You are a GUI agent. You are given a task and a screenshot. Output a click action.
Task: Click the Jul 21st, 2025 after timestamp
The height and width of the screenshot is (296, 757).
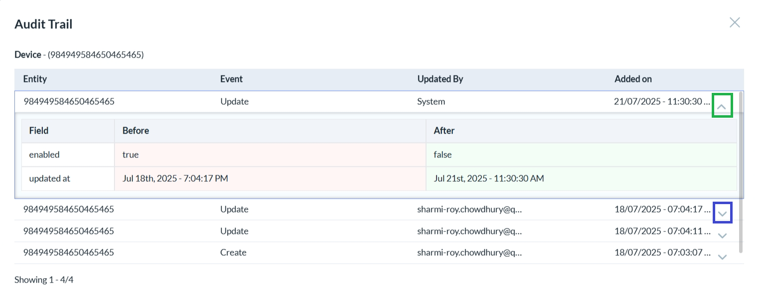point(488,178)
